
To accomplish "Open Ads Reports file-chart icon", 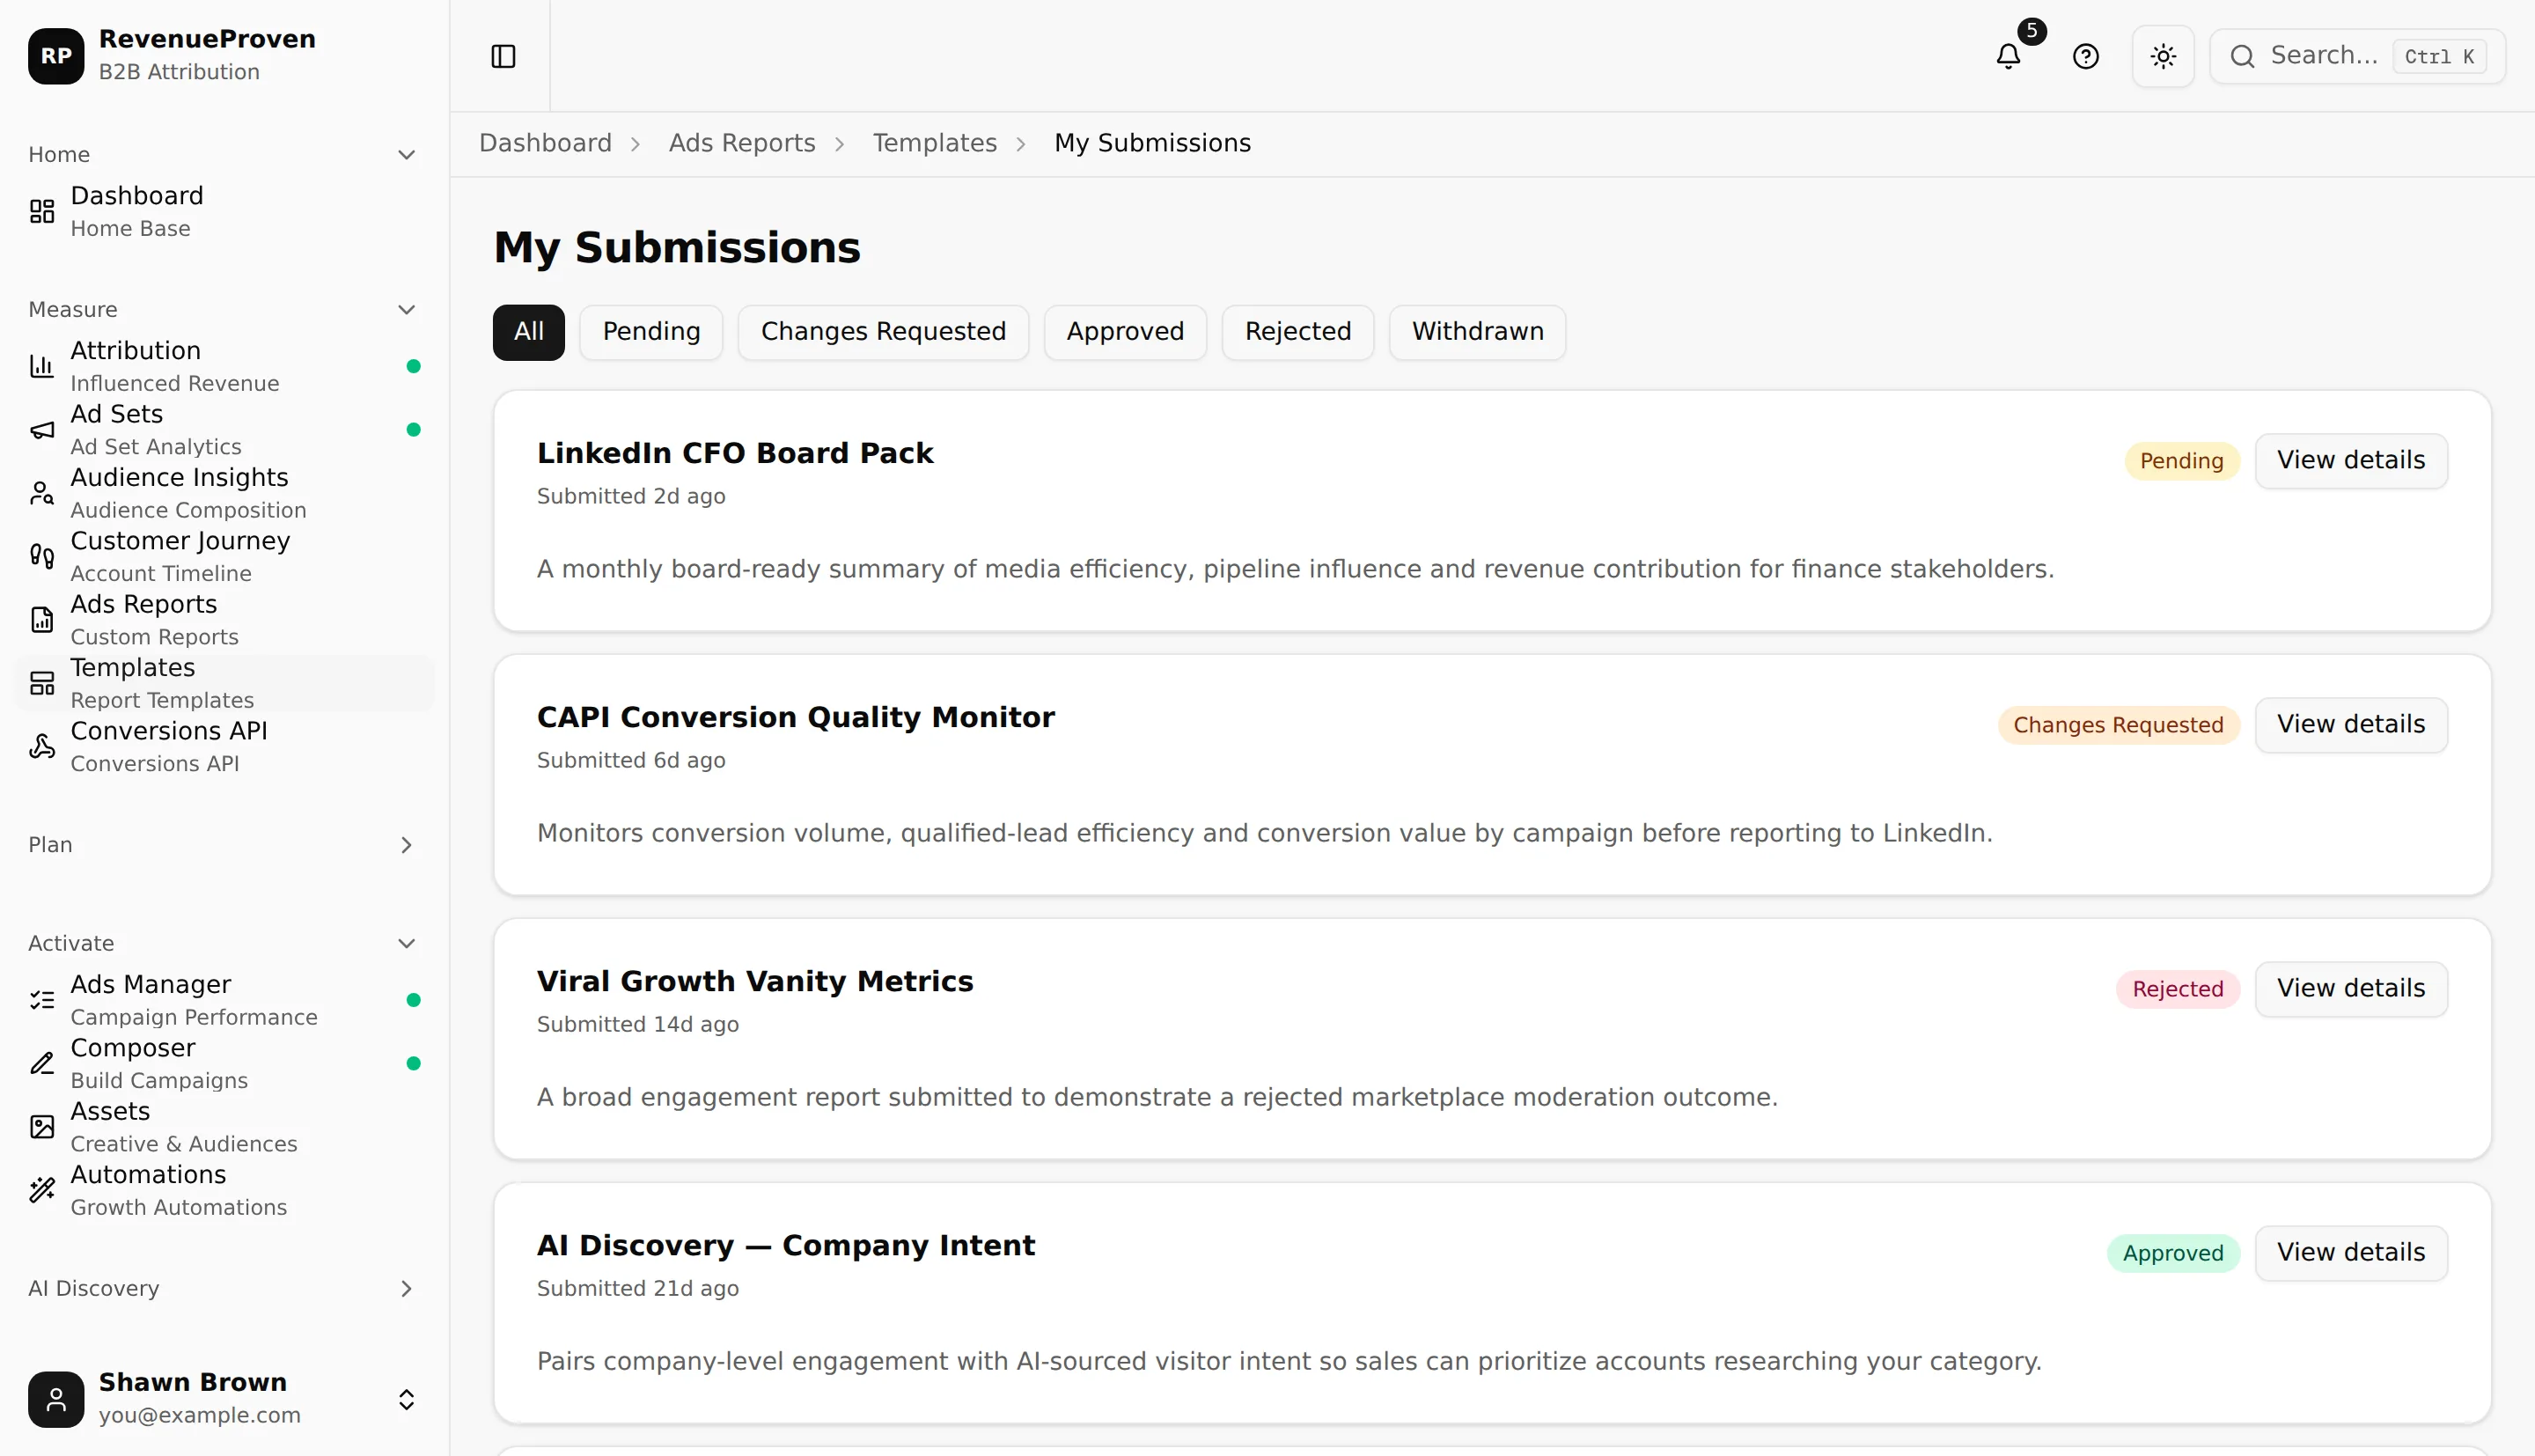I will (42, 620).
